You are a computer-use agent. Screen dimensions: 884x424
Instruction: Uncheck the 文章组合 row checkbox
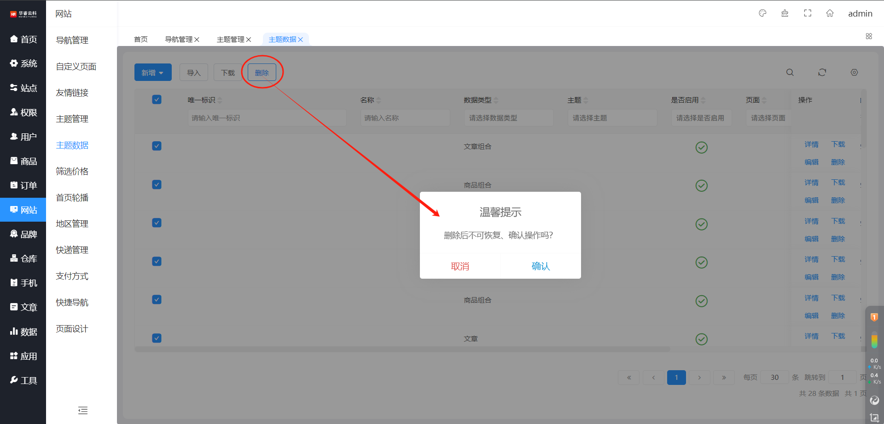pos(157,146)
